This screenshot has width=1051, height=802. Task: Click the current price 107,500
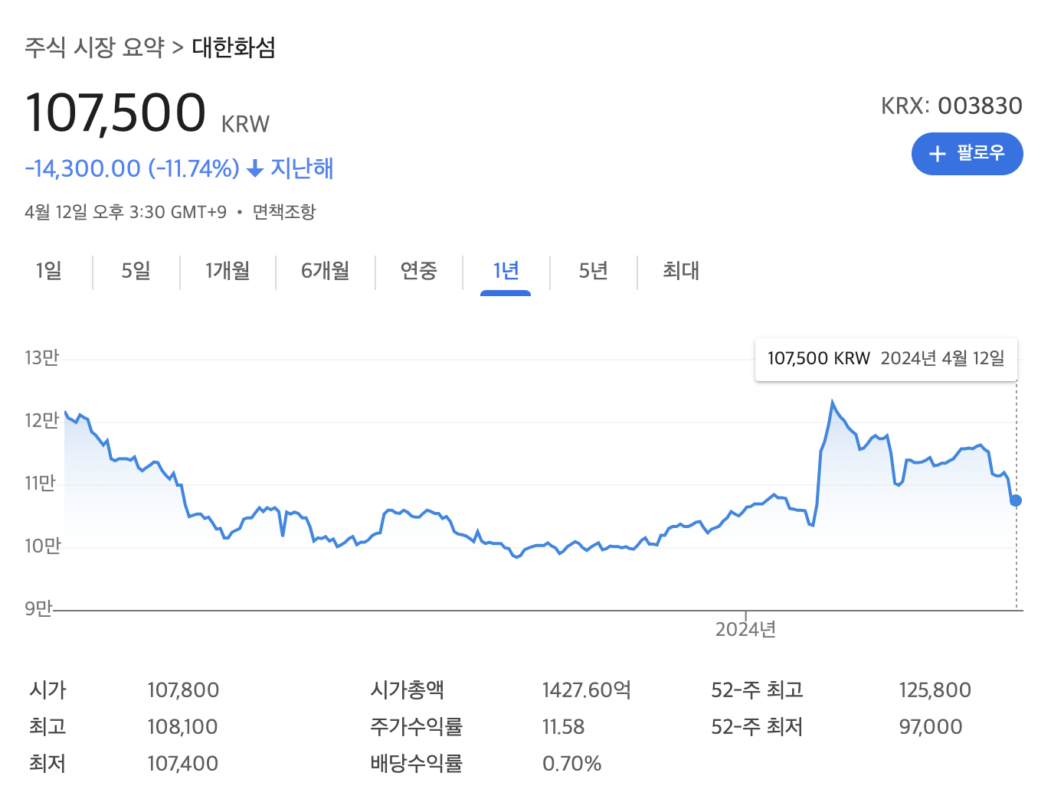116,113
